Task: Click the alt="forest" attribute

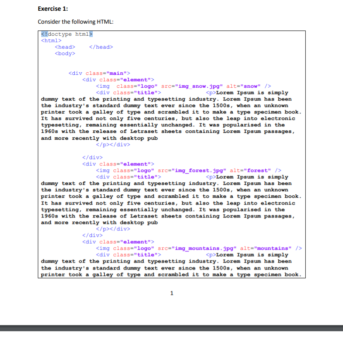Action: [x=250, y=171]
